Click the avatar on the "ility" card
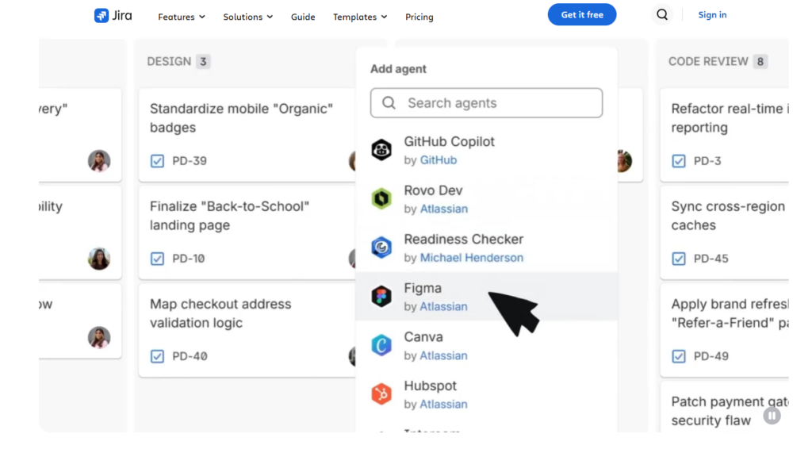 pos(99,259)
